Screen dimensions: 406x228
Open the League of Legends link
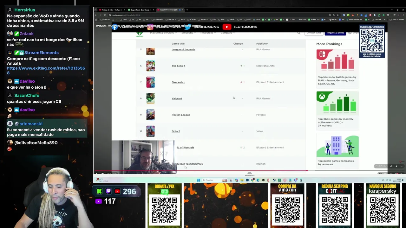pyautogui.click(x=183, y=49)
